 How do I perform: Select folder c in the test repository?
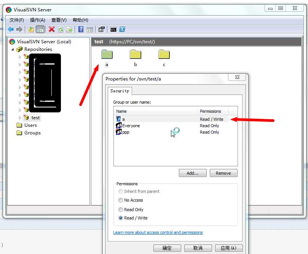click(x=164, y=58)
